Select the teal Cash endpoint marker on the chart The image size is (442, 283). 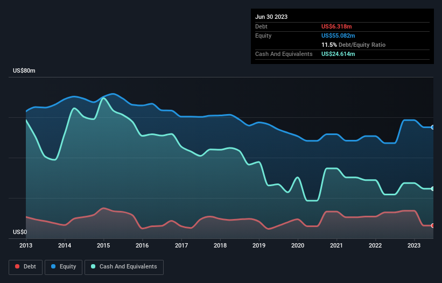tap(433, 188)
